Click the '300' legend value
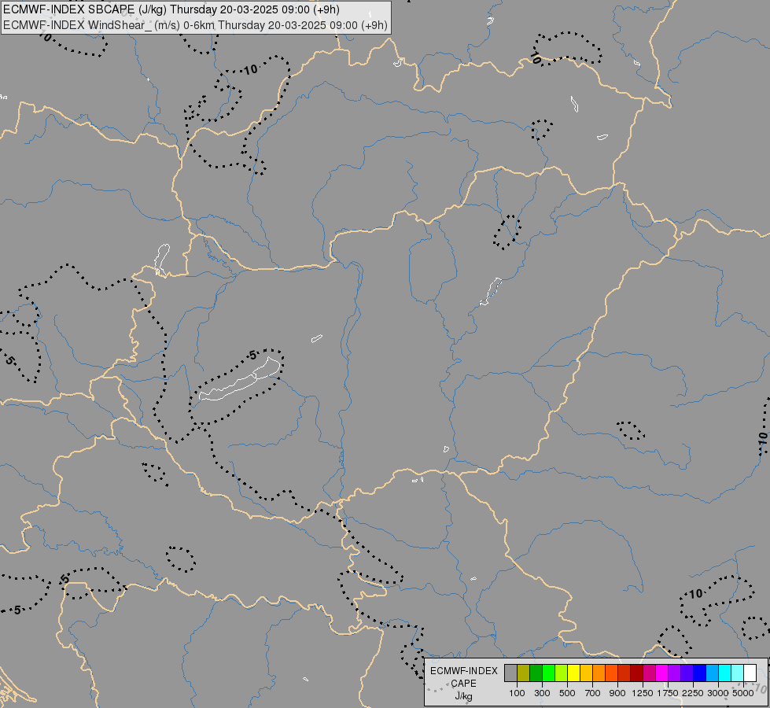Viewport: 770px width, 708px height. click(x=542, y=693)
